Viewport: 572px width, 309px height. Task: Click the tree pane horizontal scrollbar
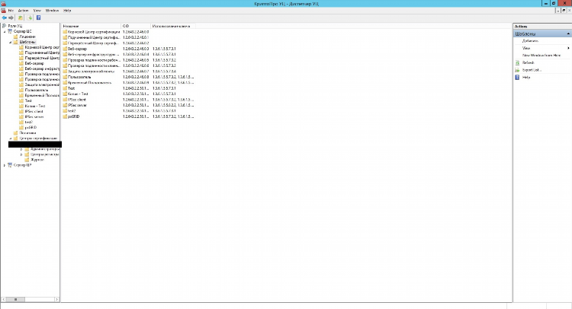(31, 299)
